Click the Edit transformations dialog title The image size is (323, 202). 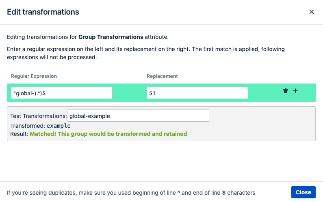tap(43, 12)
